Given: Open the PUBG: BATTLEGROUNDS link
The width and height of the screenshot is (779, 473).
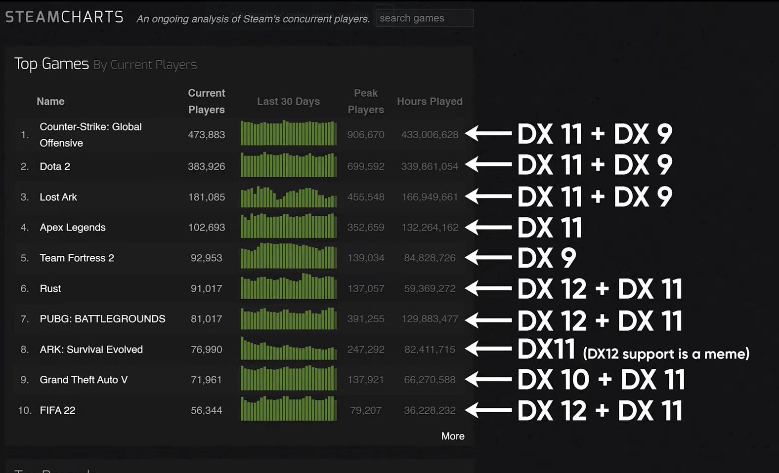Looking at the screenshot, I should coord(102,319).
